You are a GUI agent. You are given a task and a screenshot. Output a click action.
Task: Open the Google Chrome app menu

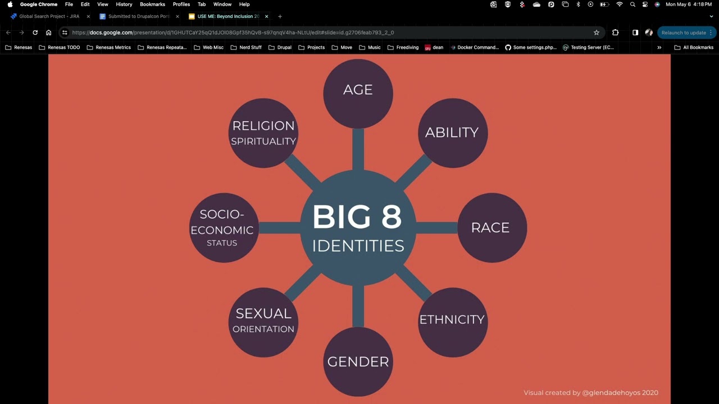[39, 4]
